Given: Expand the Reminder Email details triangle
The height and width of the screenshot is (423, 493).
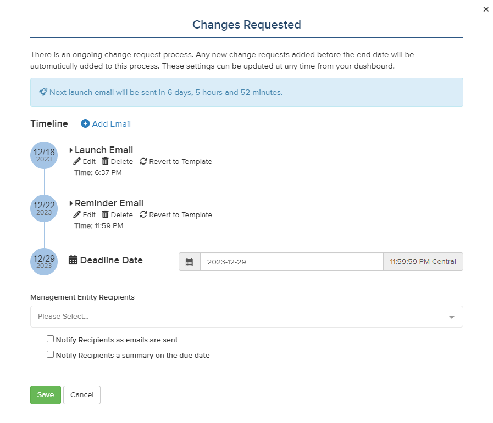Looking at the screenshot, I should click(x=71, y=204).
